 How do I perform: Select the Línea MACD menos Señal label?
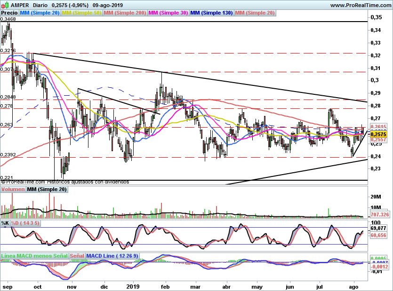click(34, 256)
